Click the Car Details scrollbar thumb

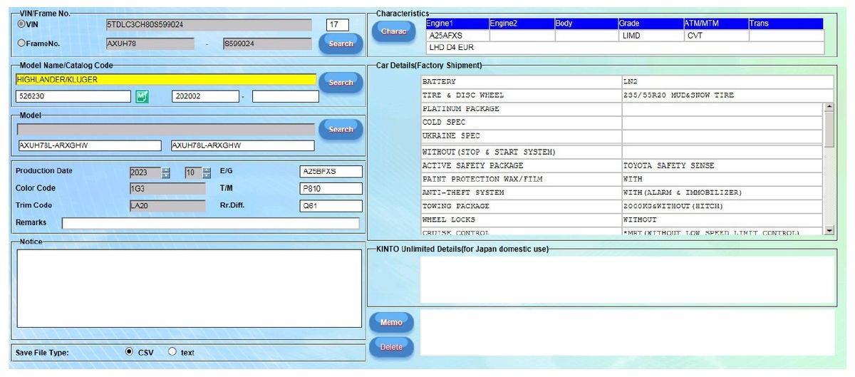(829, 128)
